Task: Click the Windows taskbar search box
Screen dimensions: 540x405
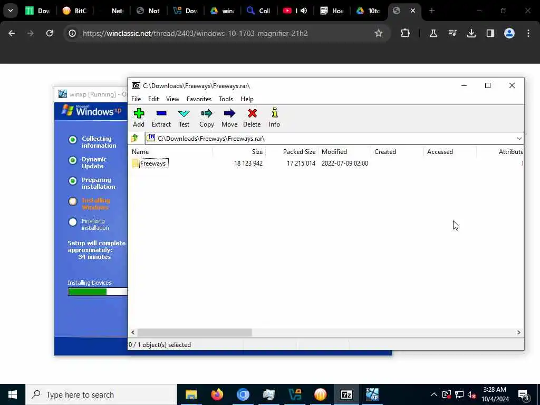Action: 101,394
